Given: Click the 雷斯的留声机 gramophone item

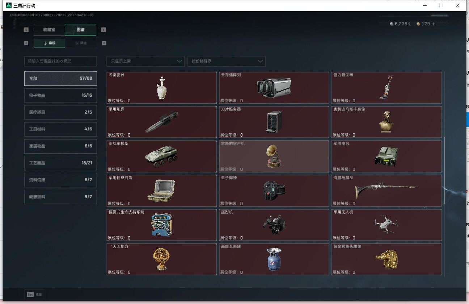Looking at the screenshot, I should (x=274, y=156).
